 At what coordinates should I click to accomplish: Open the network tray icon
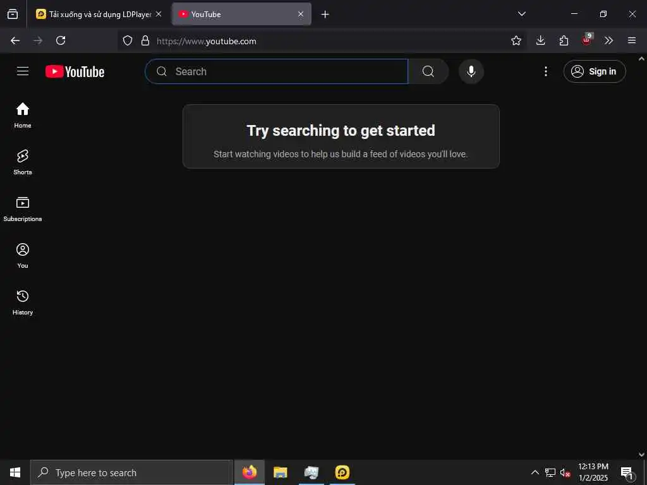pos(550,472)
